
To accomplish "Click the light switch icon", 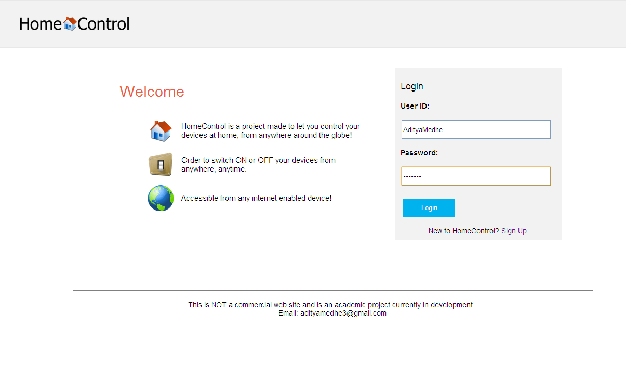I will pos(161,165).
